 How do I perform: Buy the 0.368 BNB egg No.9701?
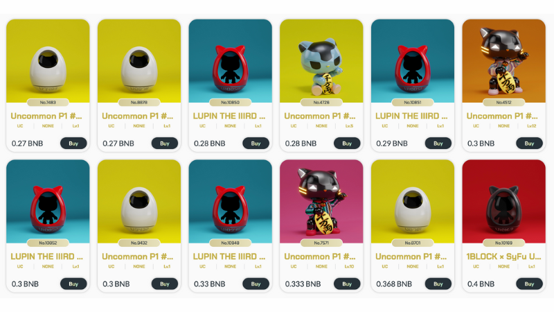[438, 284]
